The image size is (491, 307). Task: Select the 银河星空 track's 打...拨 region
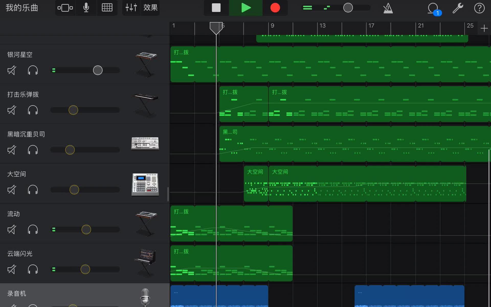tap(330, 64)
